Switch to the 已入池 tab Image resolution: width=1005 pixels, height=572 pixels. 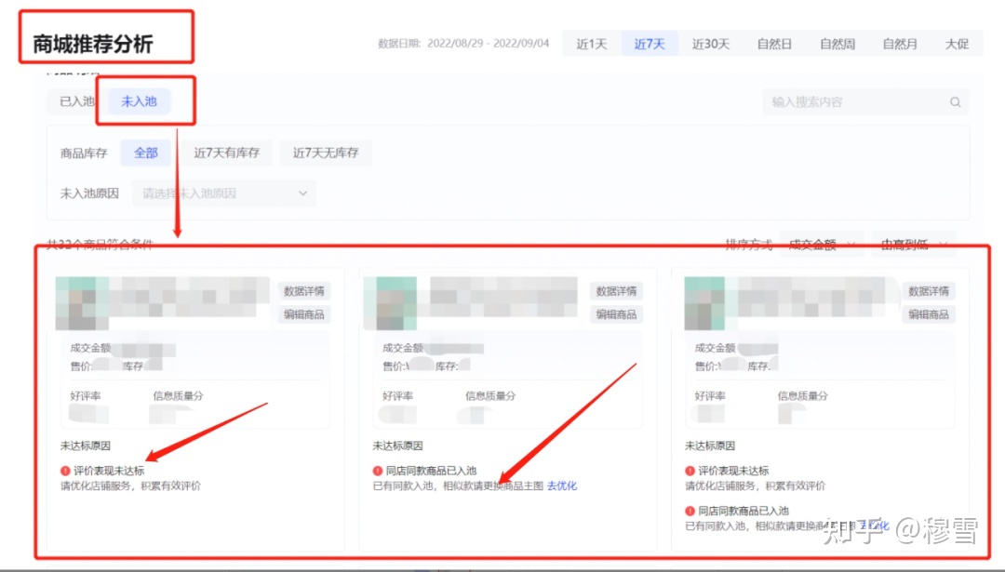(x=76, y=101)
